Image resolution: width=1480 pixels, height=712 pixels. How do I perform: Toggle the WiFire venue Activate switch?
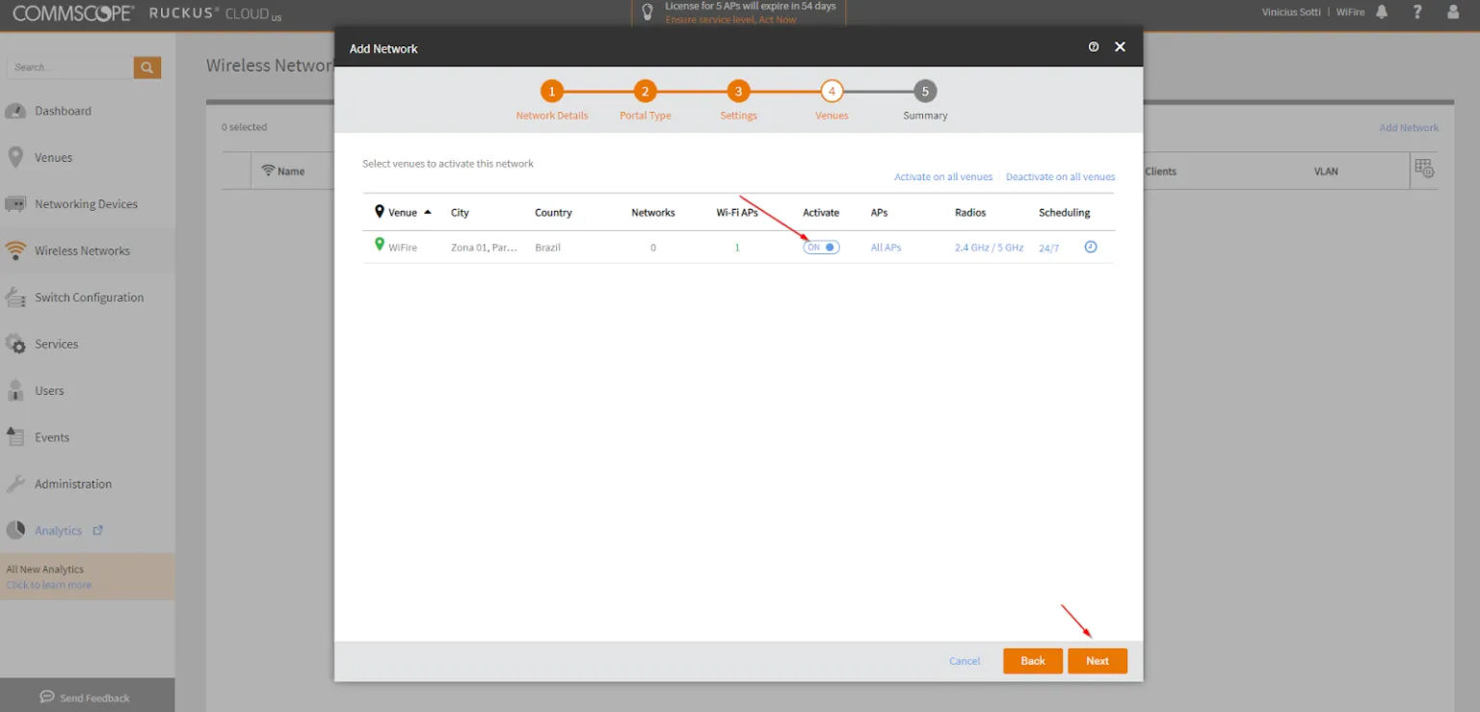(821, 248)
